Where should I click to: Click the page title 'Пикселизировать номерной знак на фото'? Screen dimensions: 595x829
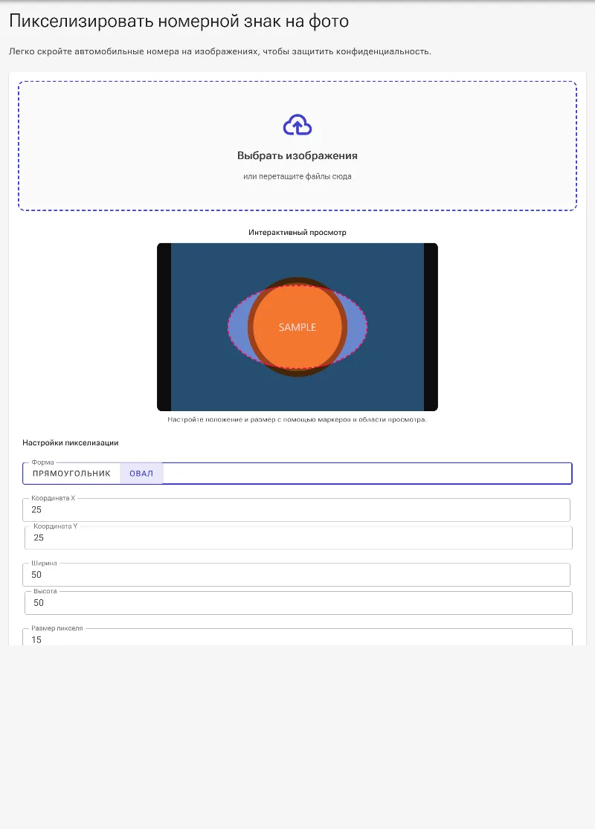[178, 21]
